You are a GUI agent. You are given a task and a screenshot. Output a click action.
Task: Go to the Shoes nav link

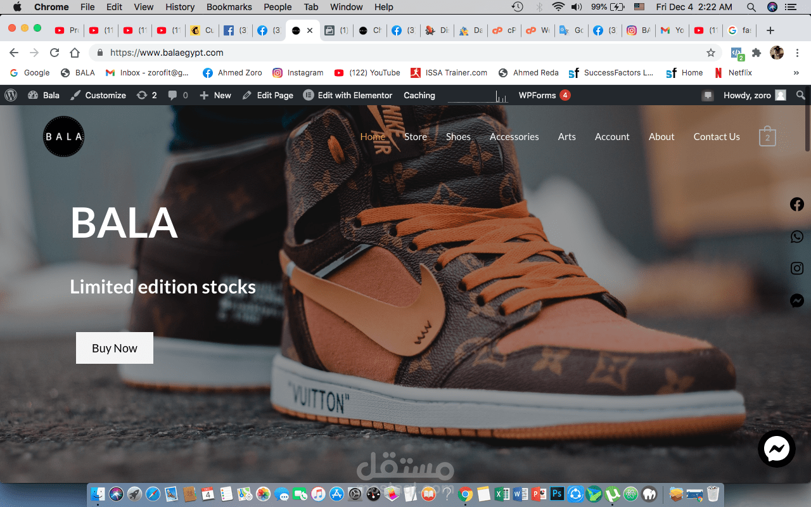pyautogui.click(x=458, y=137)
